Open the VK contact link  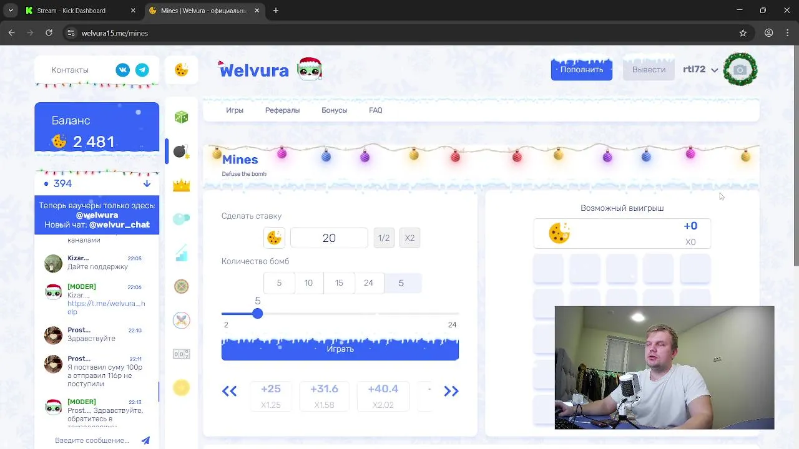pyautogui.click(x=122, y=70)
